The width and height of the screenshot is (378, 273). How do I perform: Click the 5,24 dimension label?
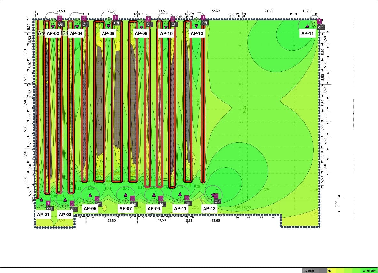pos(29,27)
